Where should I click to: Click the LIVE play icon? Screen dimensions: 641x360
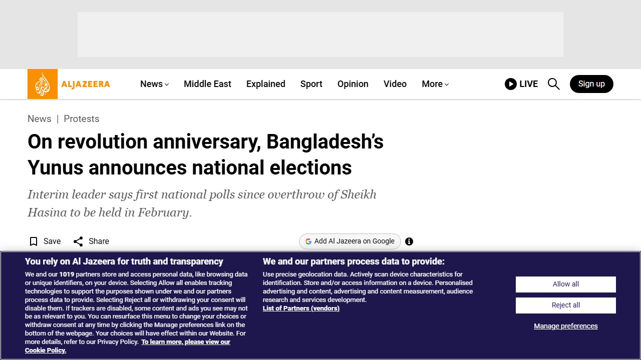[511, 84]
